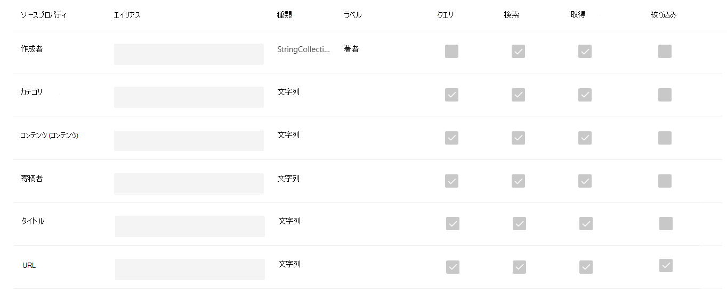Click the エイリアス field for 作成者
727x295 pixels.
(x=189, y=54)
